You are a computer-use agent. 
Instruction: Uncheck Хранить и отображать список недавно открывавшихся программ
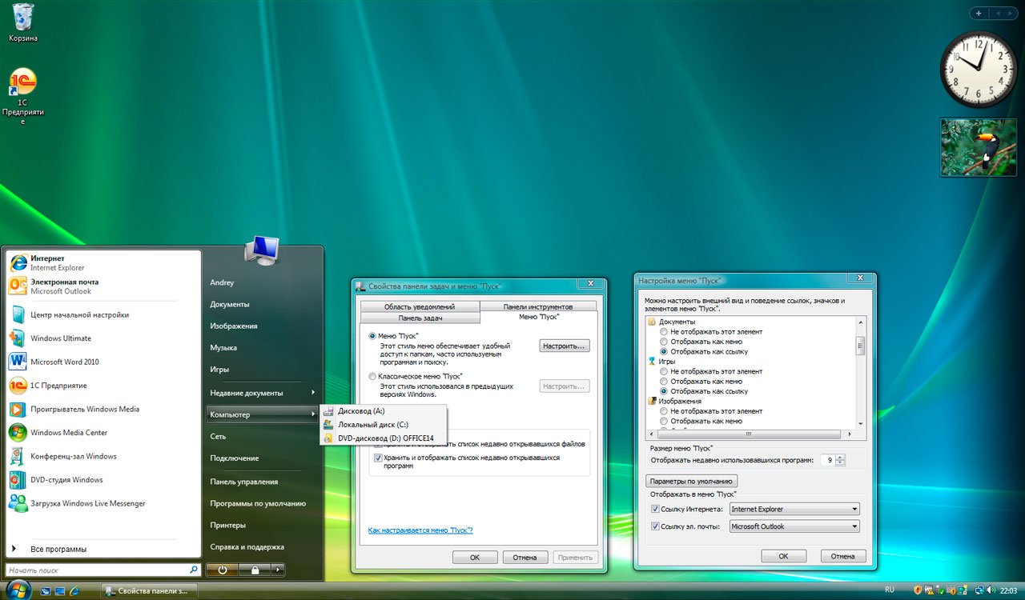click(378, 458)
